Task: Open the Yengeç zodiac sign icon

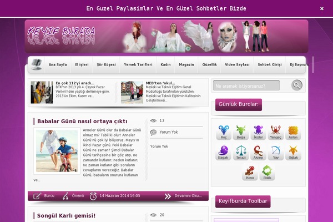Action: coord(275,132)
